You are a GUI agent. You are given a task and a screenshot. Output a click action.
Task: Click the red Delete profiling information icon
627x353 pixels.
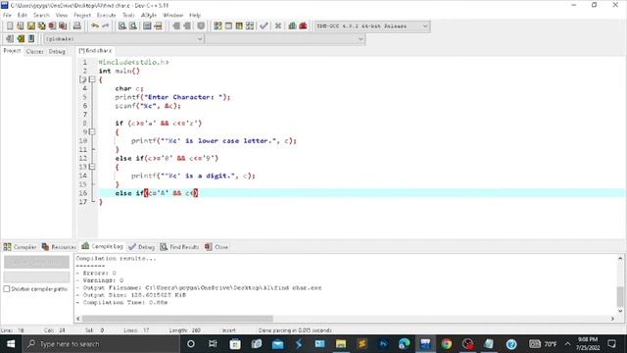click(x=303, y=26)
